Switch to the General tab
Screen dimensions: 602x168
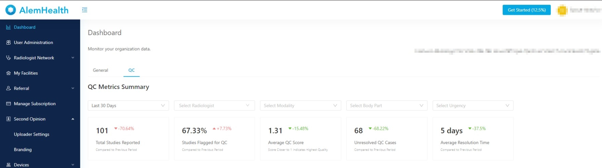[x=100, y=70]
